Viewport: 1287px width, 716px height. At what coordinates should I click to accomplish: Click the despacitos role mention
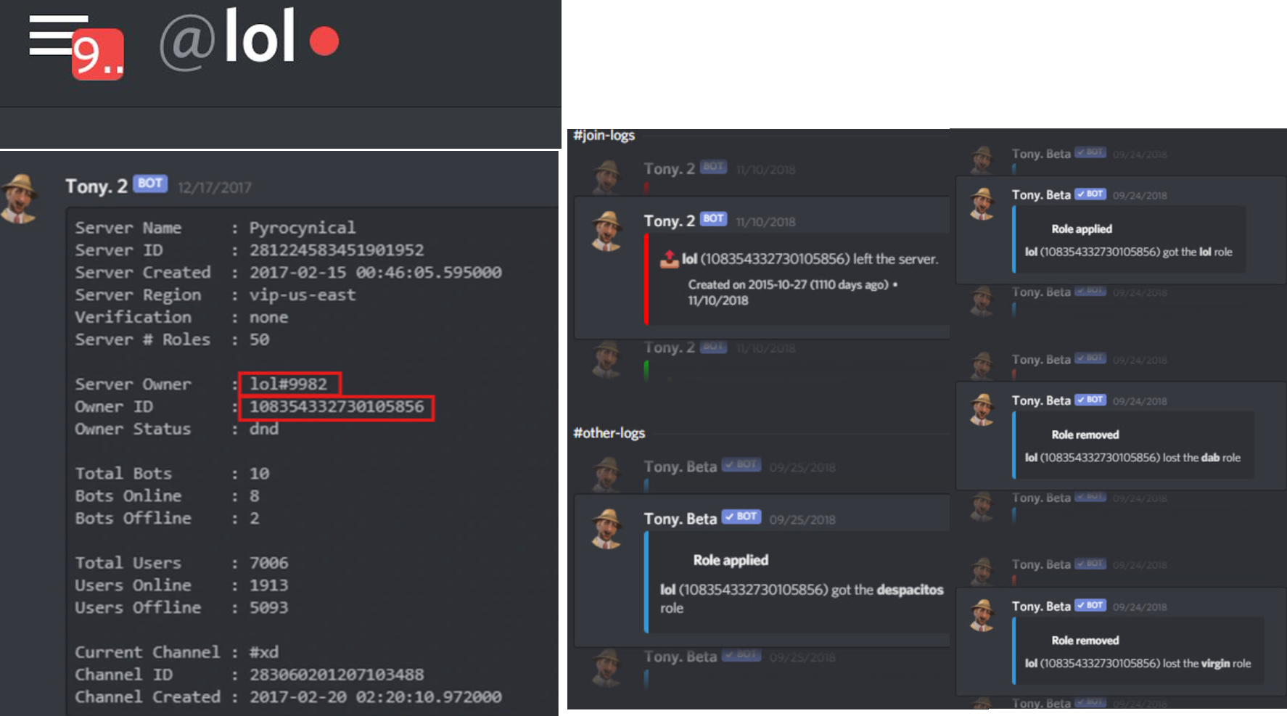point(910,590)
